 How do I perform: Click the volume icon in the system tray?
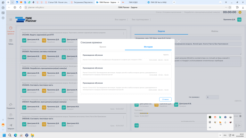[x=233, y=135]
